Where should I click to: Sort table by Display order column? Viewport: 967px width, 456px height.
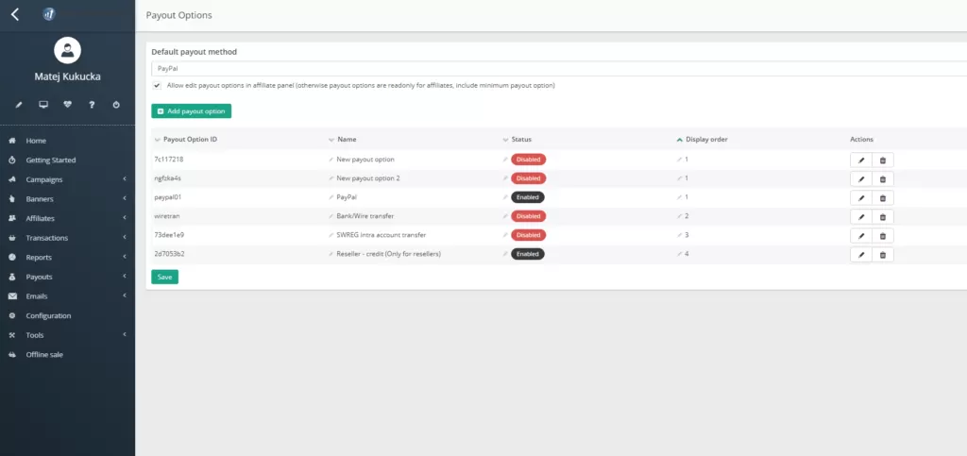click(705, 140)
